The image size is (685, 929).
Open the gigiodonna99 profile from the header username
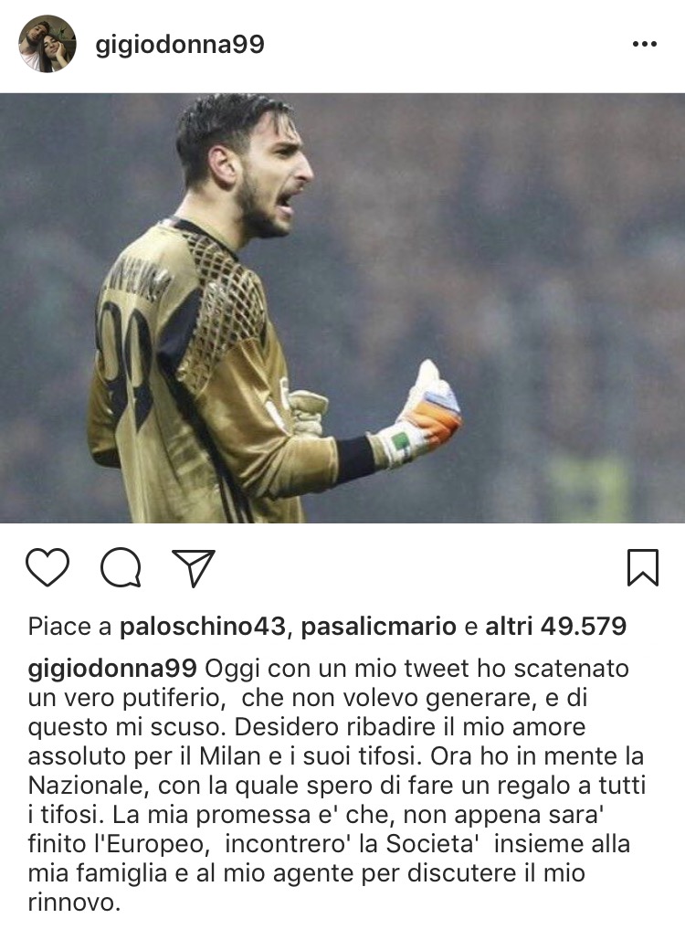(180, 45)
